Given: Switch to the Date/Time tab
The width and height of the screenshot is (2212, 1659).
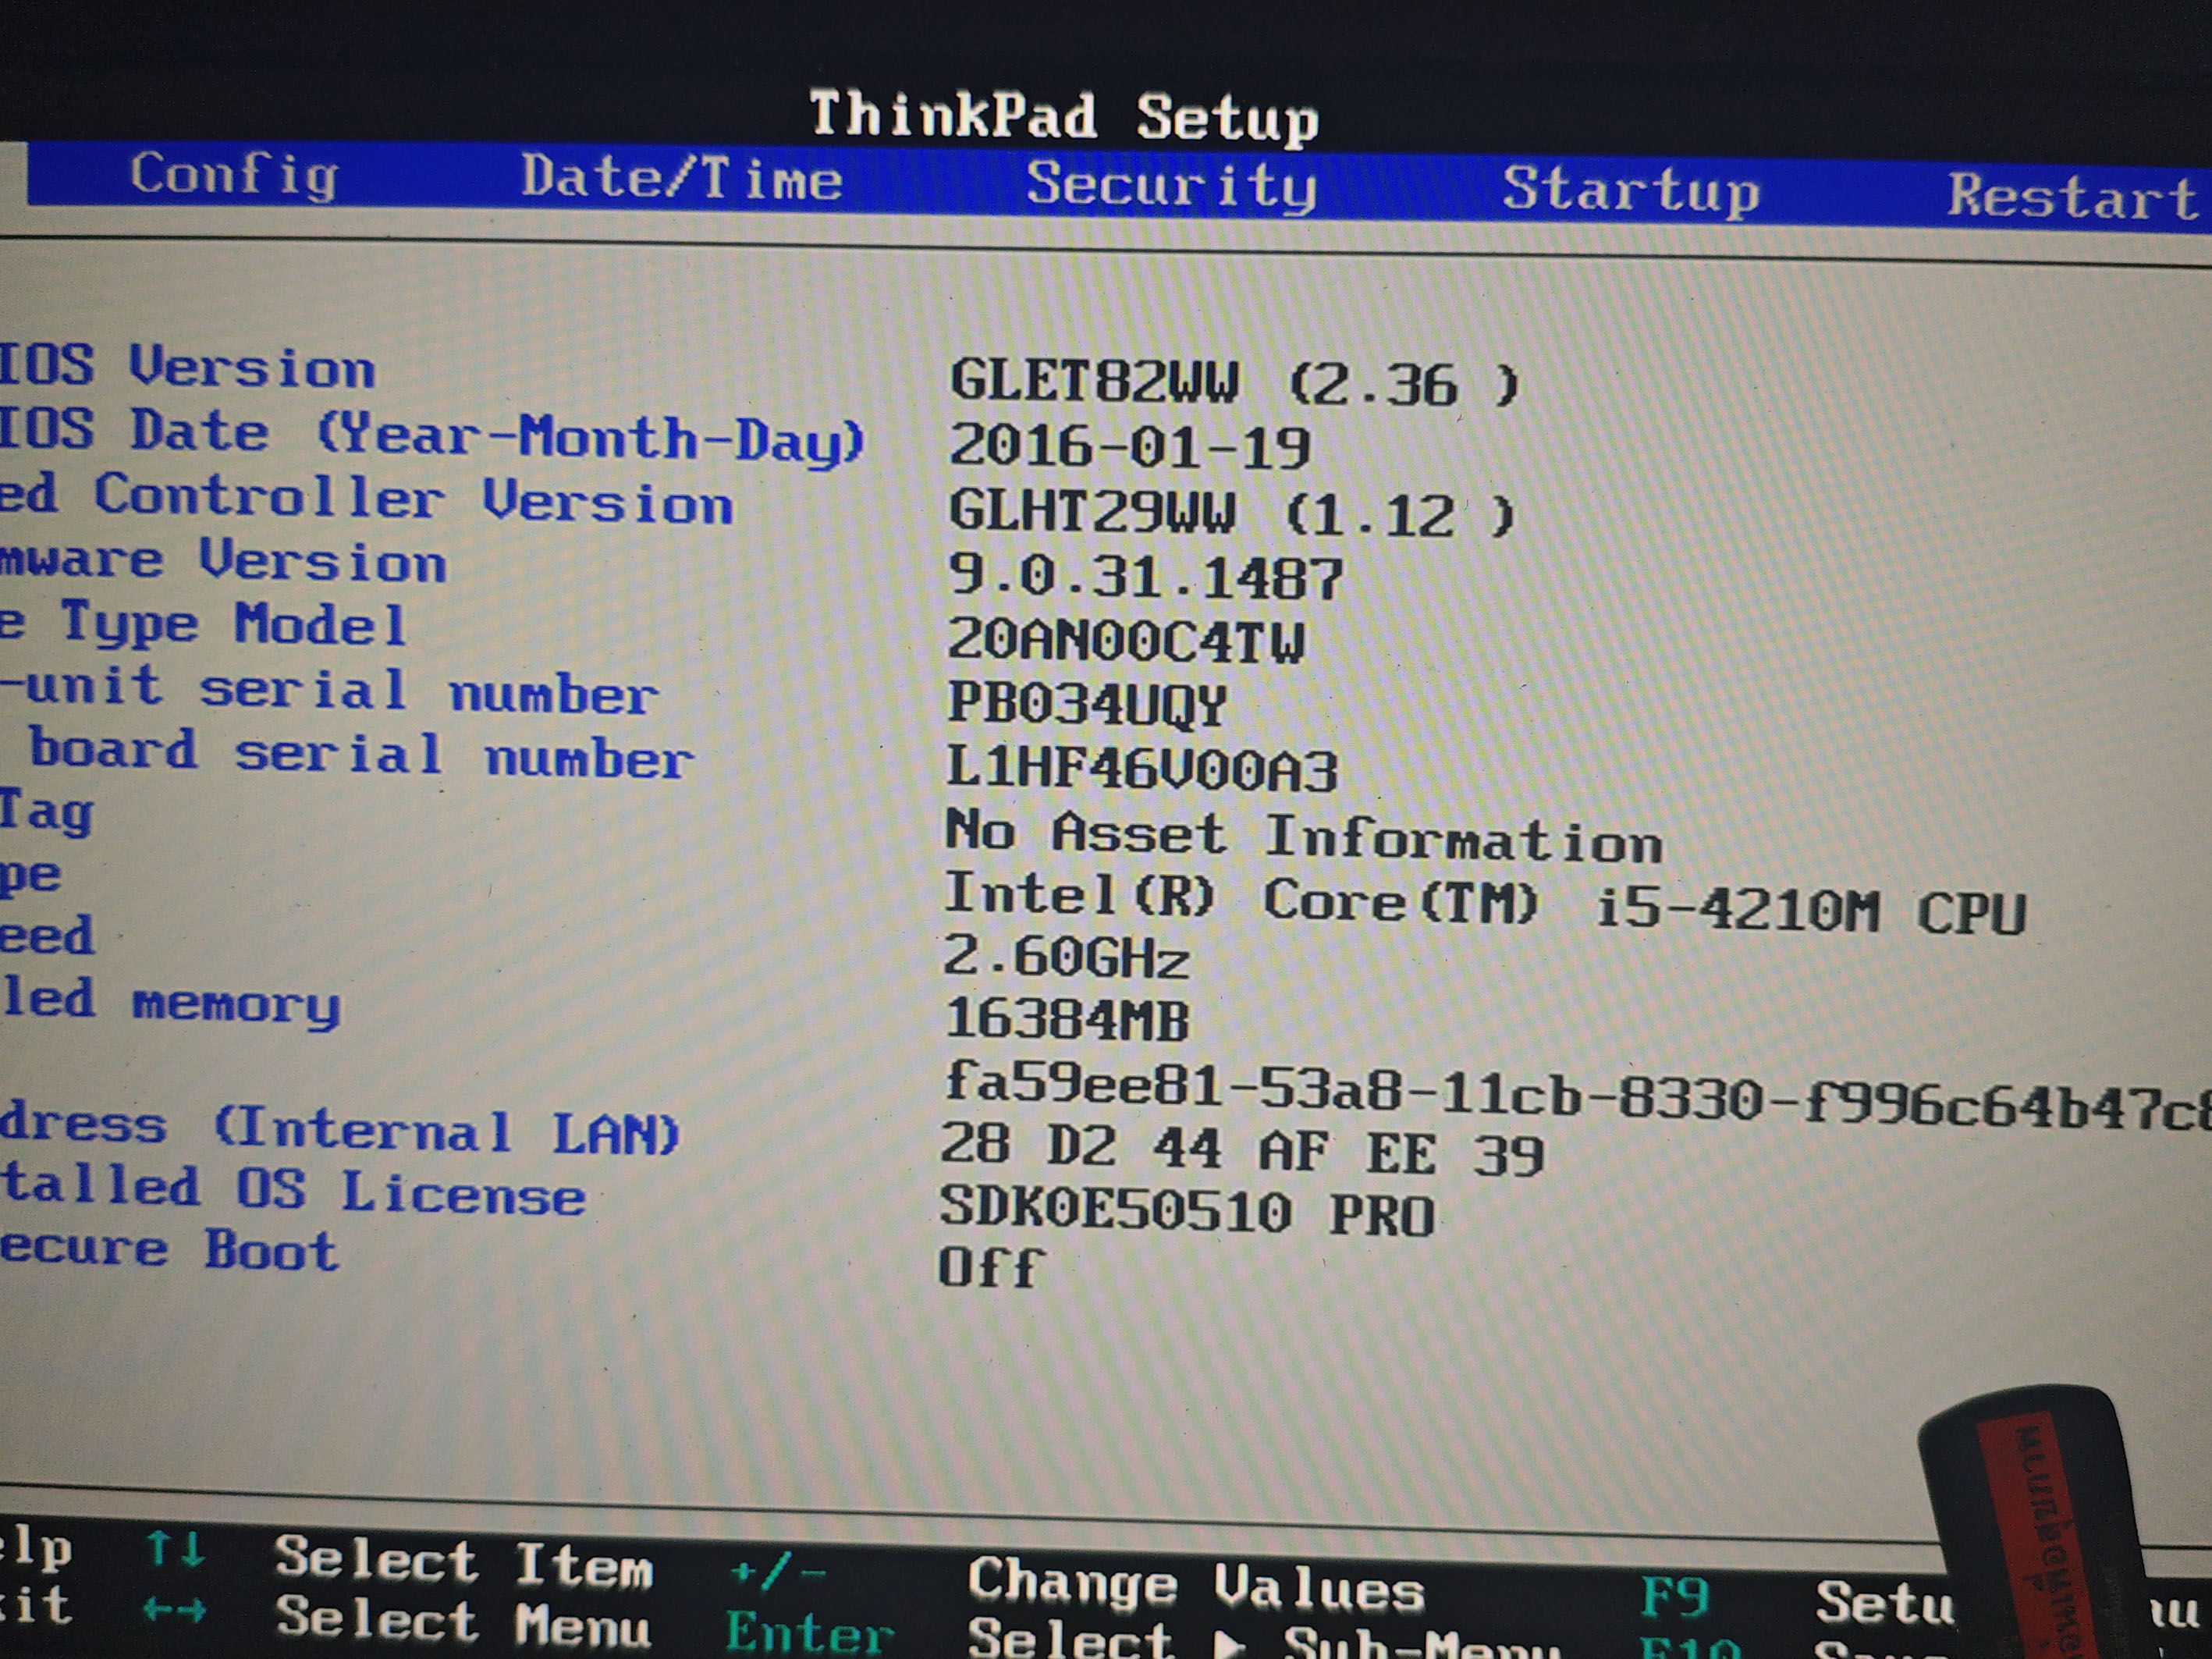Looking at the screenshot, I should pyautogui.click(x=681, y=179).
